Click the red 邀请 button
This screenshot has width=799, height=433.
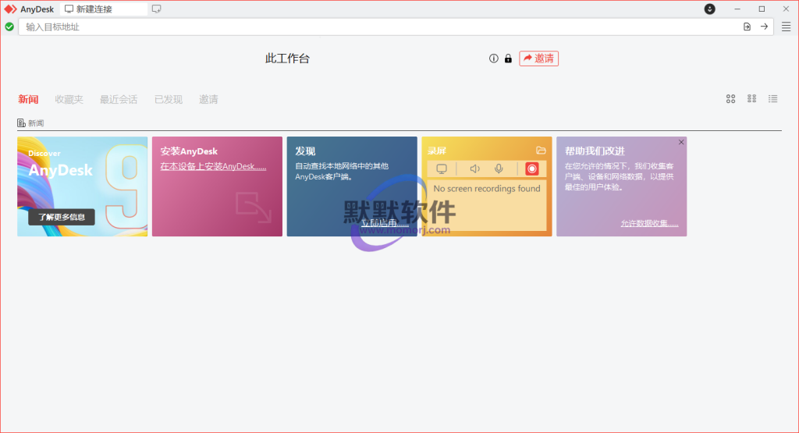[x=538, y=59]
